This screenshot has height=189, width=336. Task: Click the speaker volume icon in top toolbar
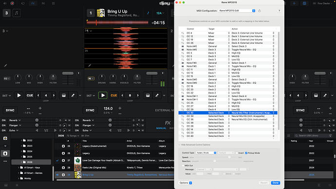click(5, 3)
